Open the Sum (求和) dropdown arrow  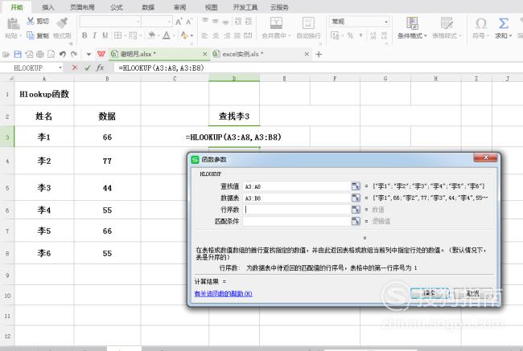pos(510,35)
